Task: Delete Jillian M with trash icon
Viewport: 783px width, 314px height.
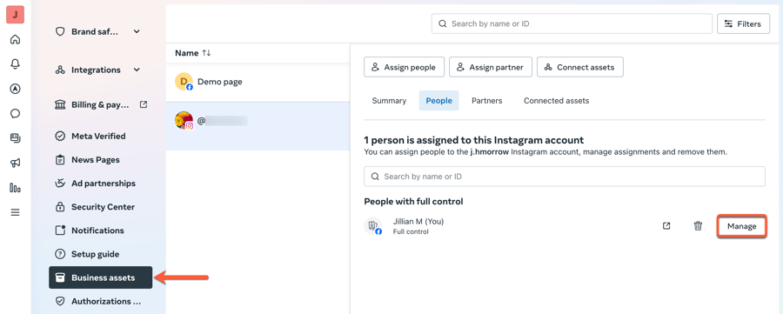Action: (698, 226)
